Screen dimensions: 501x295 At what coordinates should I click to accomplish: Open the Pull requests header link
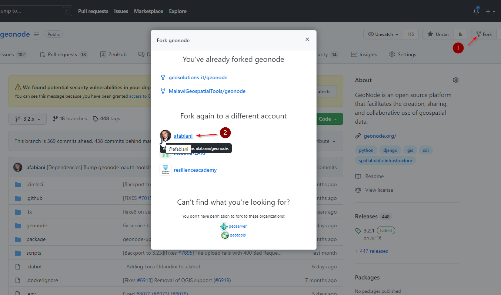click(x=93, y=11)
